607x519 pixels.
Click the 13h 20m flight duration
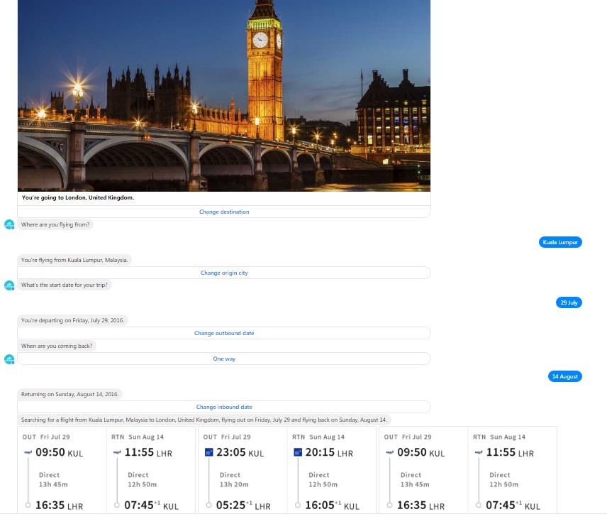click(234, 484)
